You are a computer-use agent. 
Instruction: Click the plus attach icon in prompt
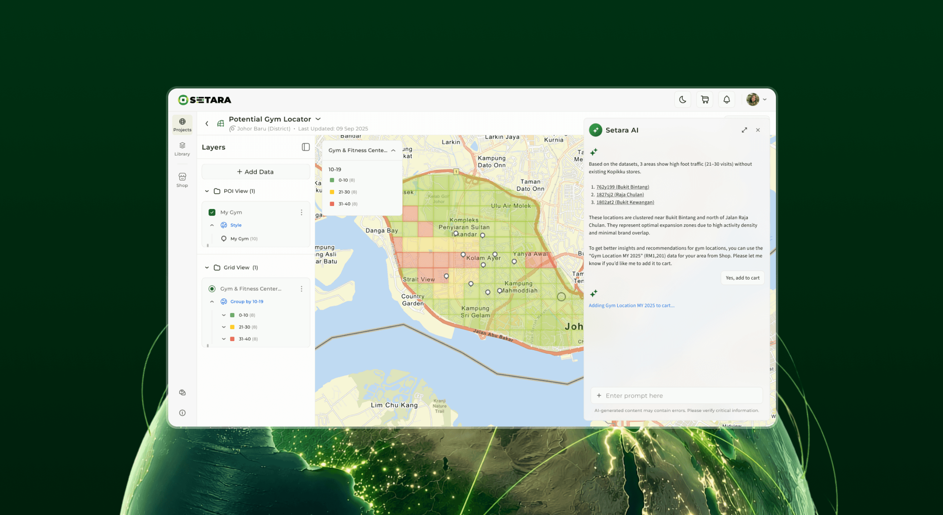[599, 396]
